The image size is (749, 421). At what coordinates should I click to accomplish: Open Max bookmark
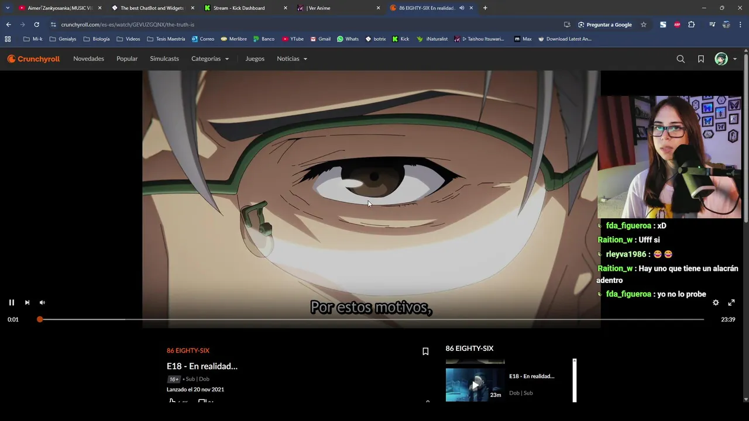pos(523,39)
